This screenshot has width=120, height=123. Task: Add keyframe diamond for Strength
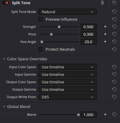point(105,27)
